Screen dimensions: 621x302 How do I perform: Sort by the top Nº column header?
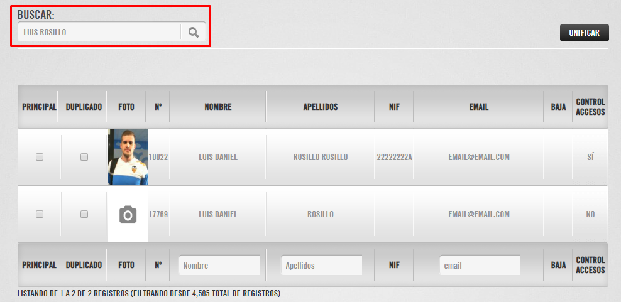pyautogui.click(x=158, y=107)
